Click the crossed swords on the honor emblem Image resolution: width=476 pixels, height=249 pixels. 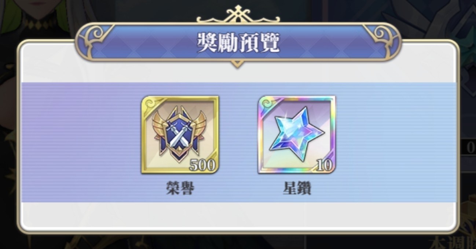click(178, 135)
